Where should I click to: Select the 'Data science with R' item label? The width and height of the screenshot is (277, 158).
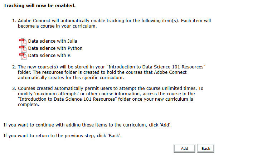(x=47, y=56)
